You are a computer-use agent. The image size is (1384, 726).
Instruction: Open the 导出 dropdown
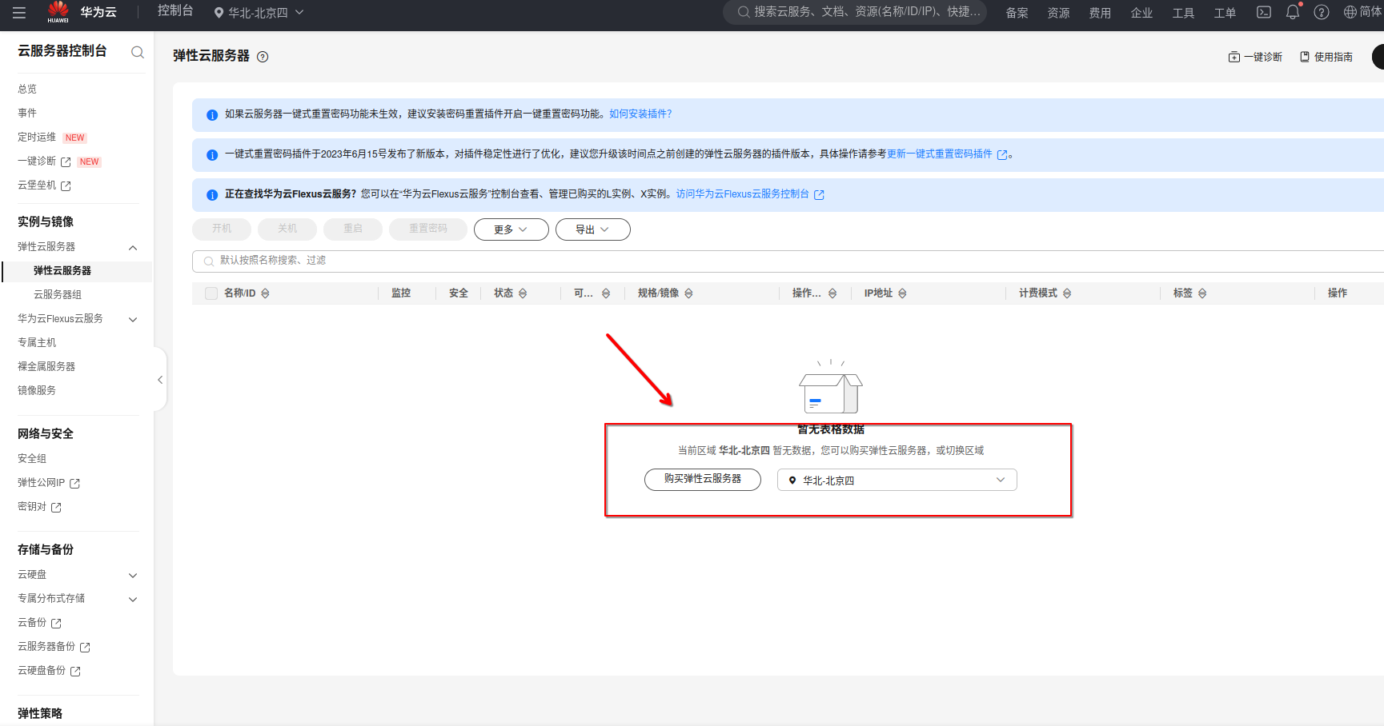click(x=592, y=229)
